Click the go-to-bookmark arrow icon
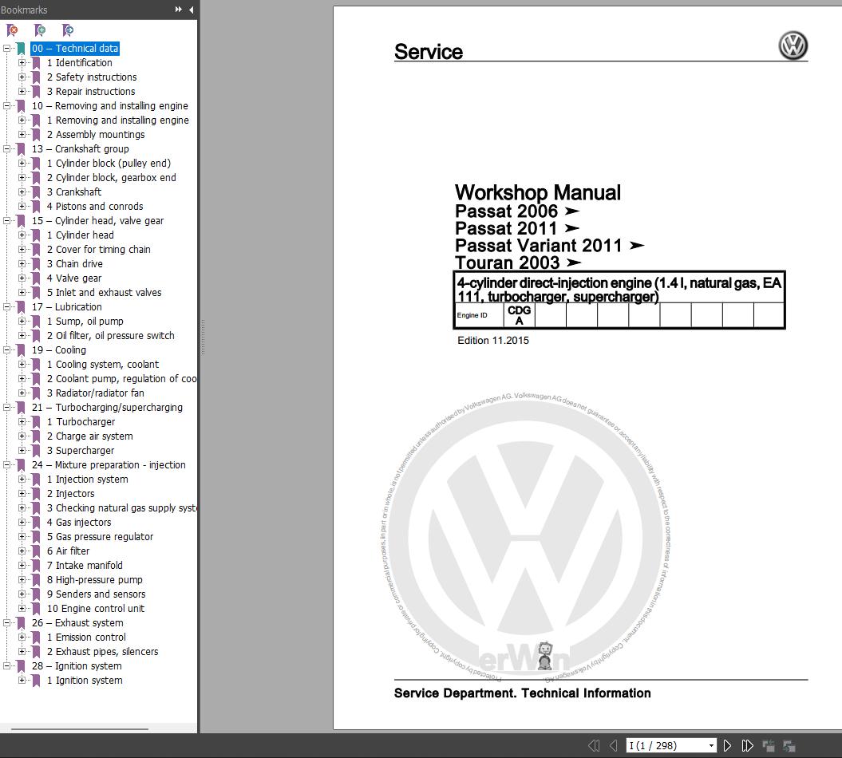This screenshot has height=758, width=842. [69, 30]
